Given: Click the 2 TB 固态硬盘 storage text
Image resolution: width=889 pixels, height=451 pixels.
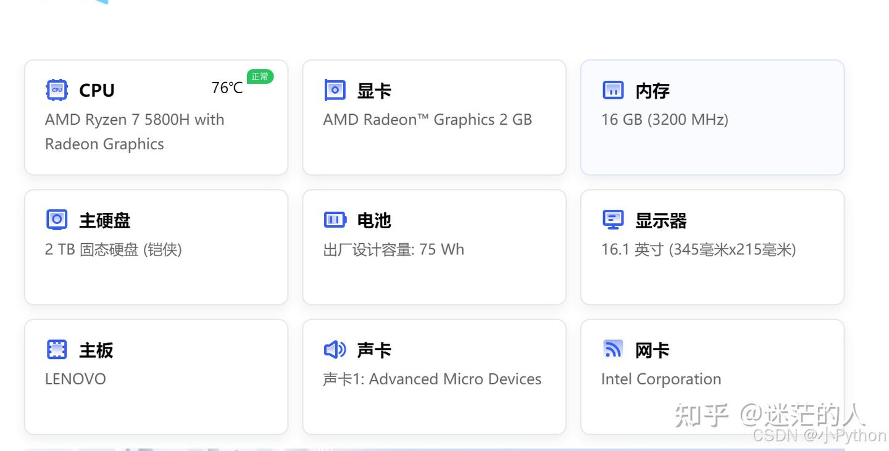Looking at the screenshot, I should [113, 249].
